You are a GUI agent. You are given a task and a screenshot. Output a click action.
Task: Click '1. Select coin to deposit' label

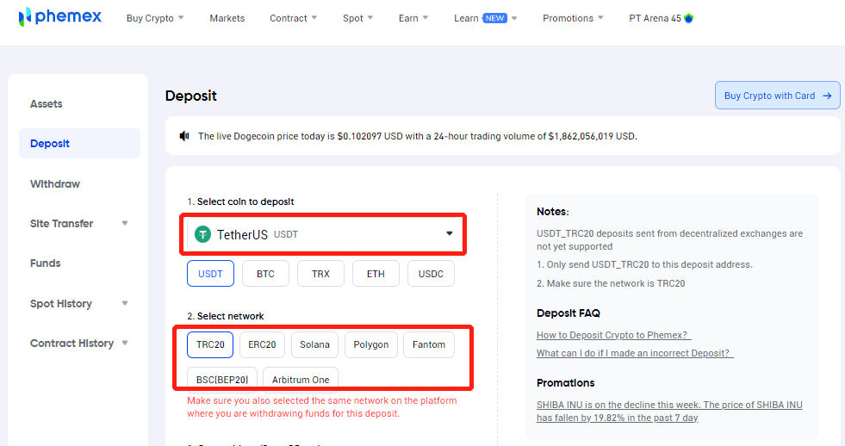(240, 201)
